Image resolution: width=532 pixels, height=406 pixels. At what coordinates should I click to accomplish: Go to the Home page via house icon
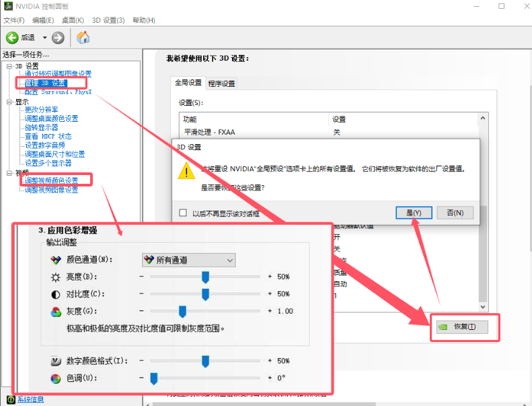pyautogui.click(x=83, y=38)
